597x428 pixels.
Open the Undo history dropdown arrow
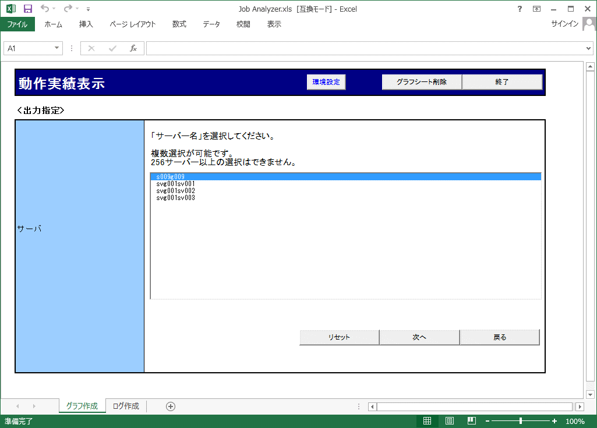tap(54, 8)
